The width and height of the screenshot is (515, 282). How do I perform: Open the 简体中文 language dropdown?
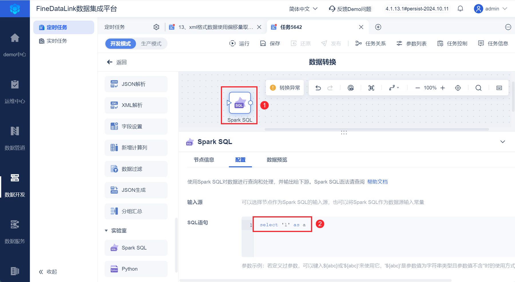pyautogui.click(x=303, y=9)
